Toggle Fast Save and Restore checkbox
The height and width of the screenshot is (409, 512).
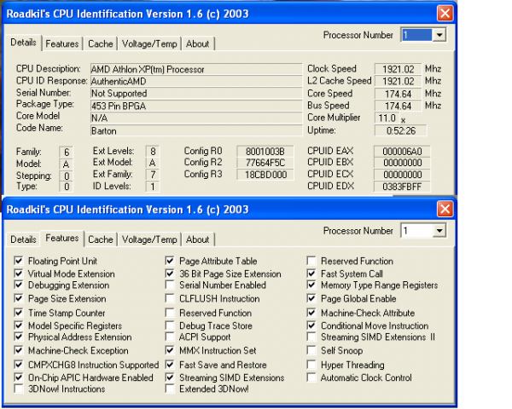tap(170, 365)
